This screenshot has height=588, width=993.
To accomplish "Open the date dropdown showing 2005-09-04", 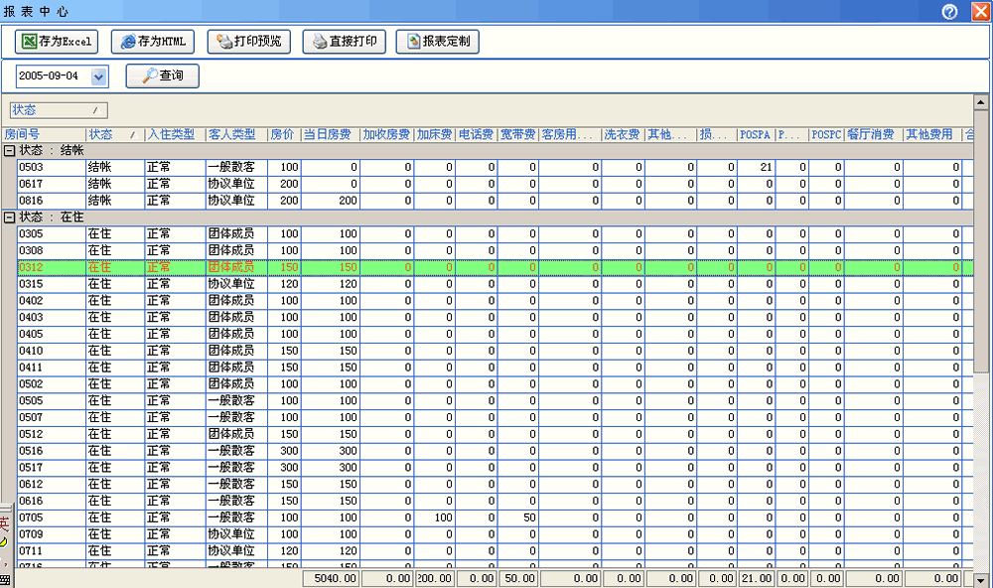I will click(98, 76).
